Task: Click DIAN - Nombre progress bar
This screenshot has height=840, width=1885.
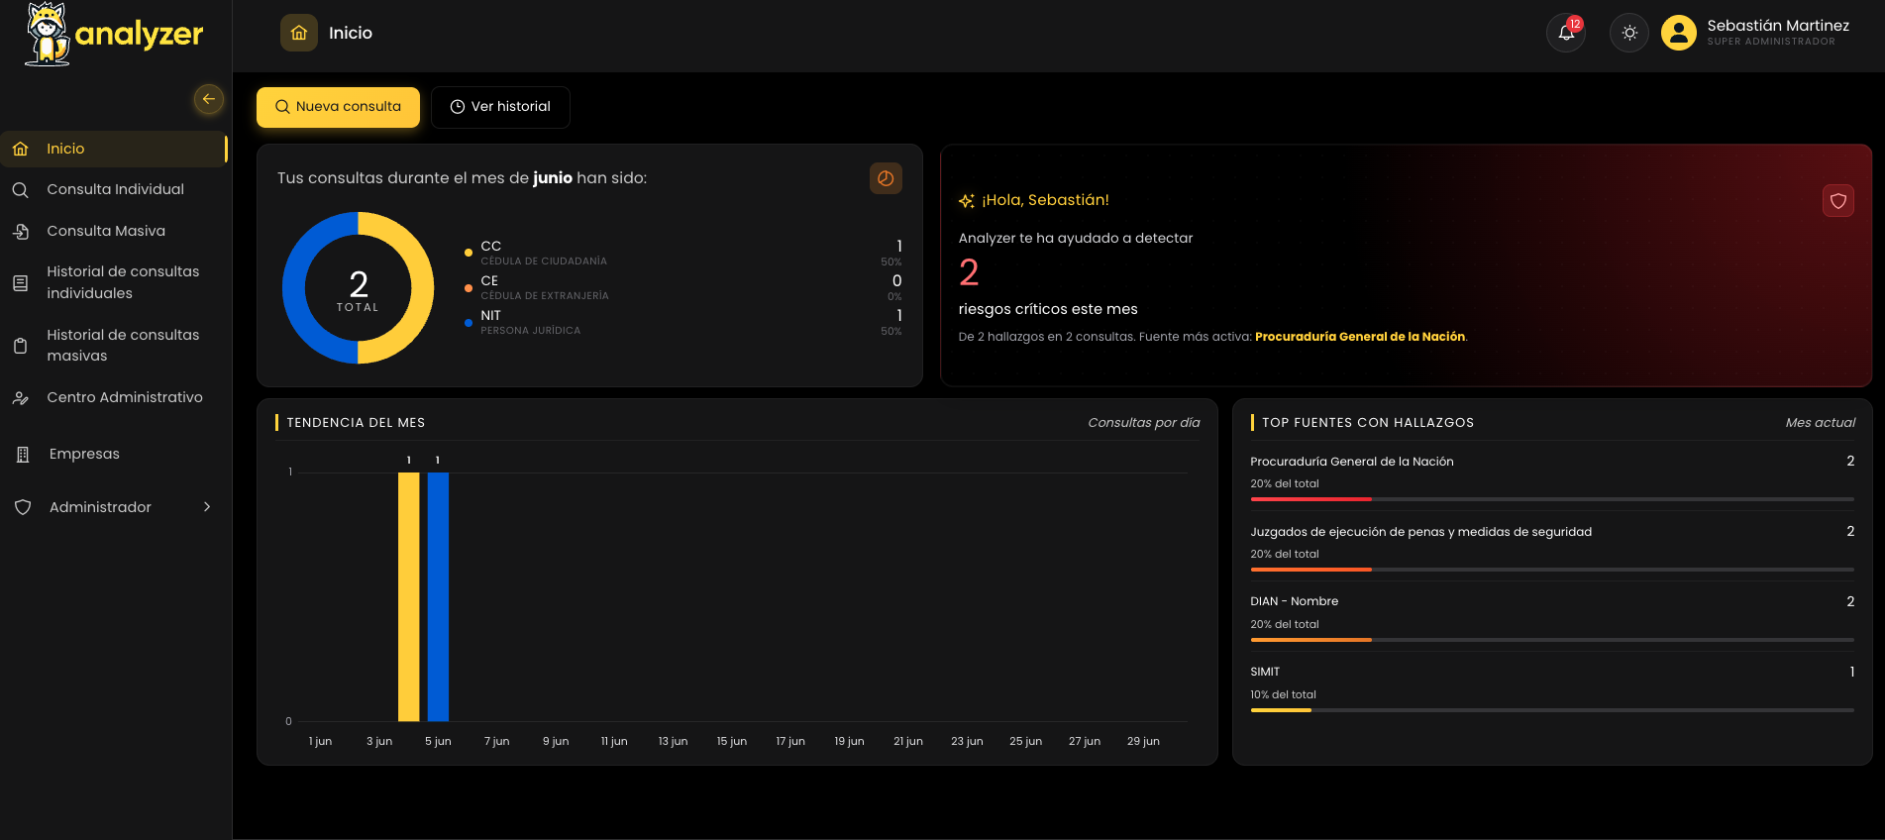Action: coord(1552,640)
